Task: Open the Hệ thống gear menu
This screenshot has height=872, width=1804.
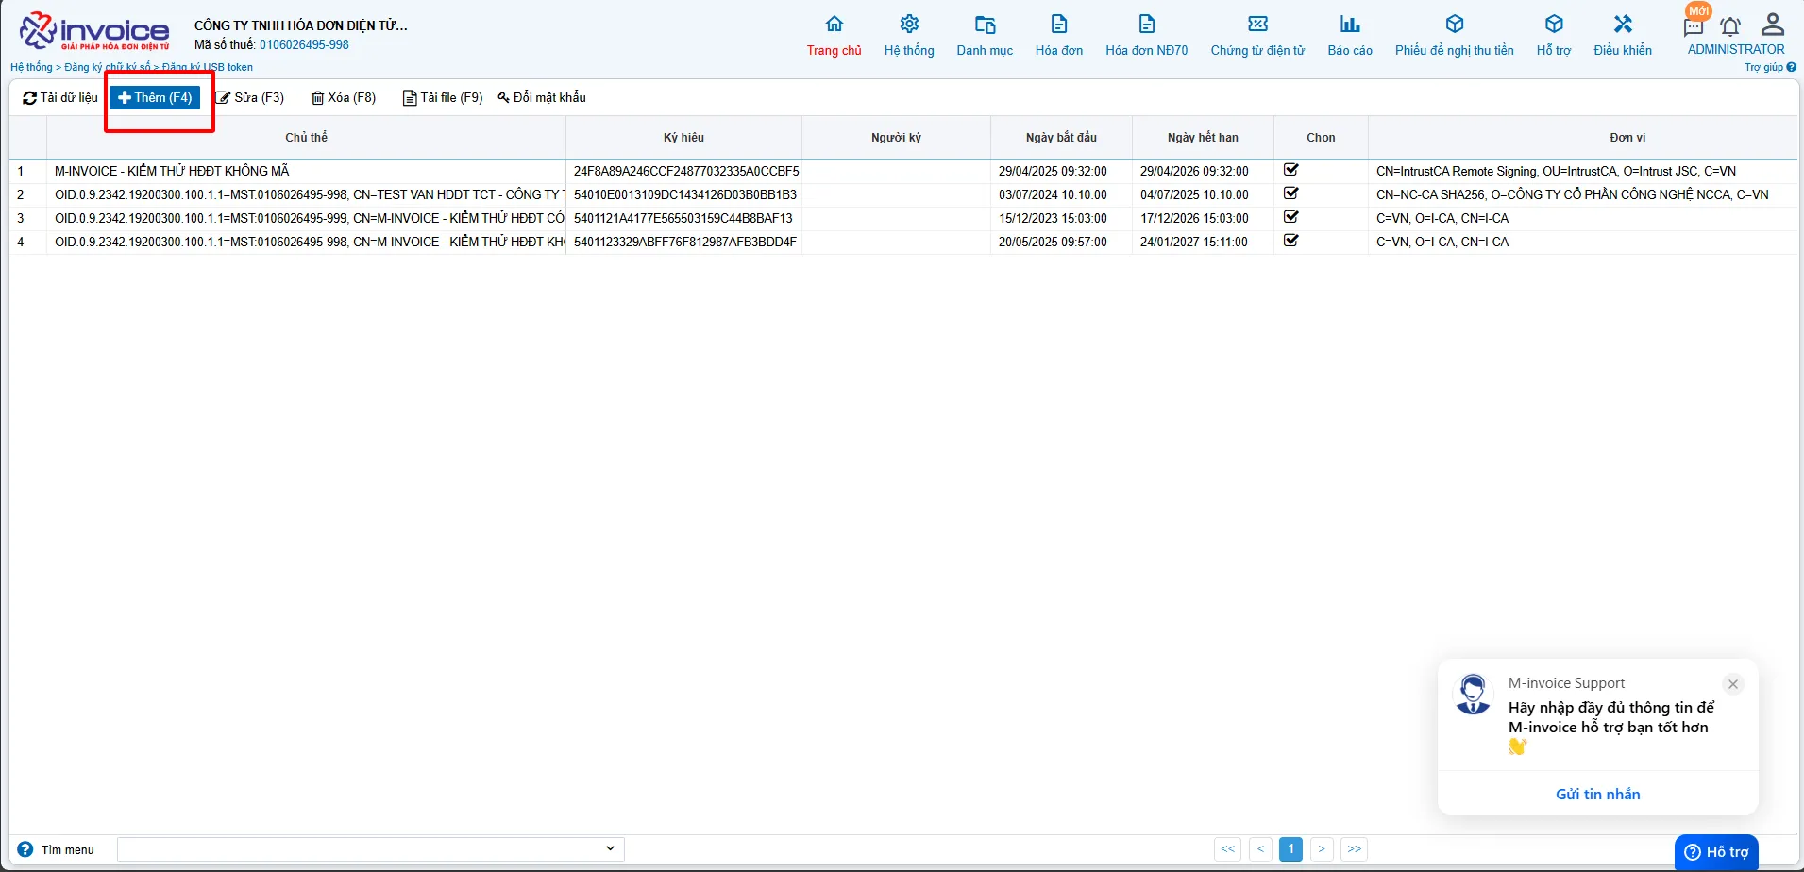Action: click(909, 24)
